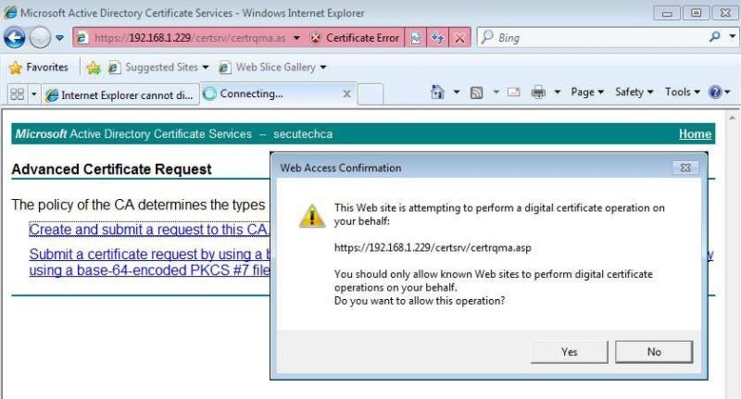Open Web Slice Gallery dropdown
741x399 pixels.
tap(271, 68)
